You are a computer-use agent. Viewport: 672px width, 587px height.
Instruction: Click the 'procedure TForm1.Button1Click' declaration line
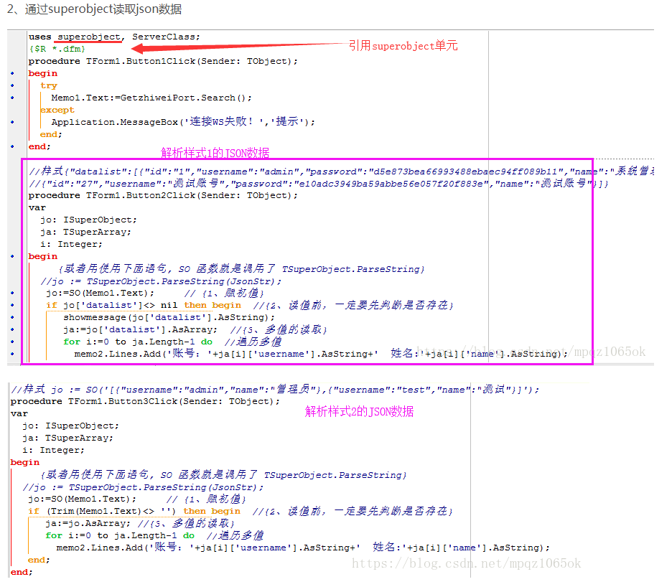[x=163, y=61]
